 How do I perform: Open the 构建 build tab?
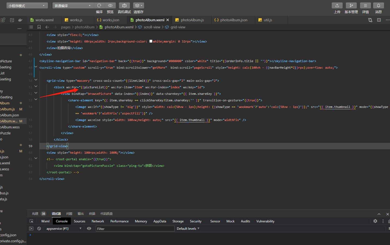click(x=35, y=214)
